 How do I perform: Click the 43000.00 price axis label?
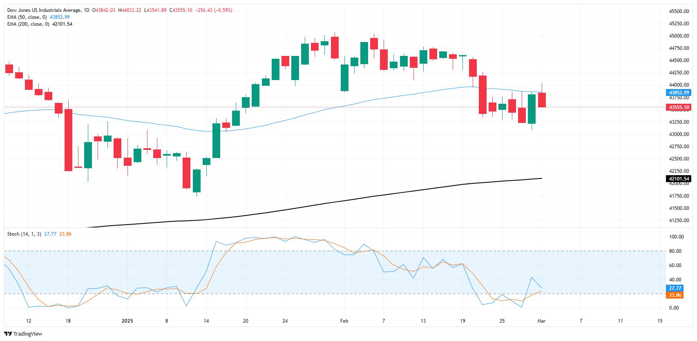coord(679,134)
